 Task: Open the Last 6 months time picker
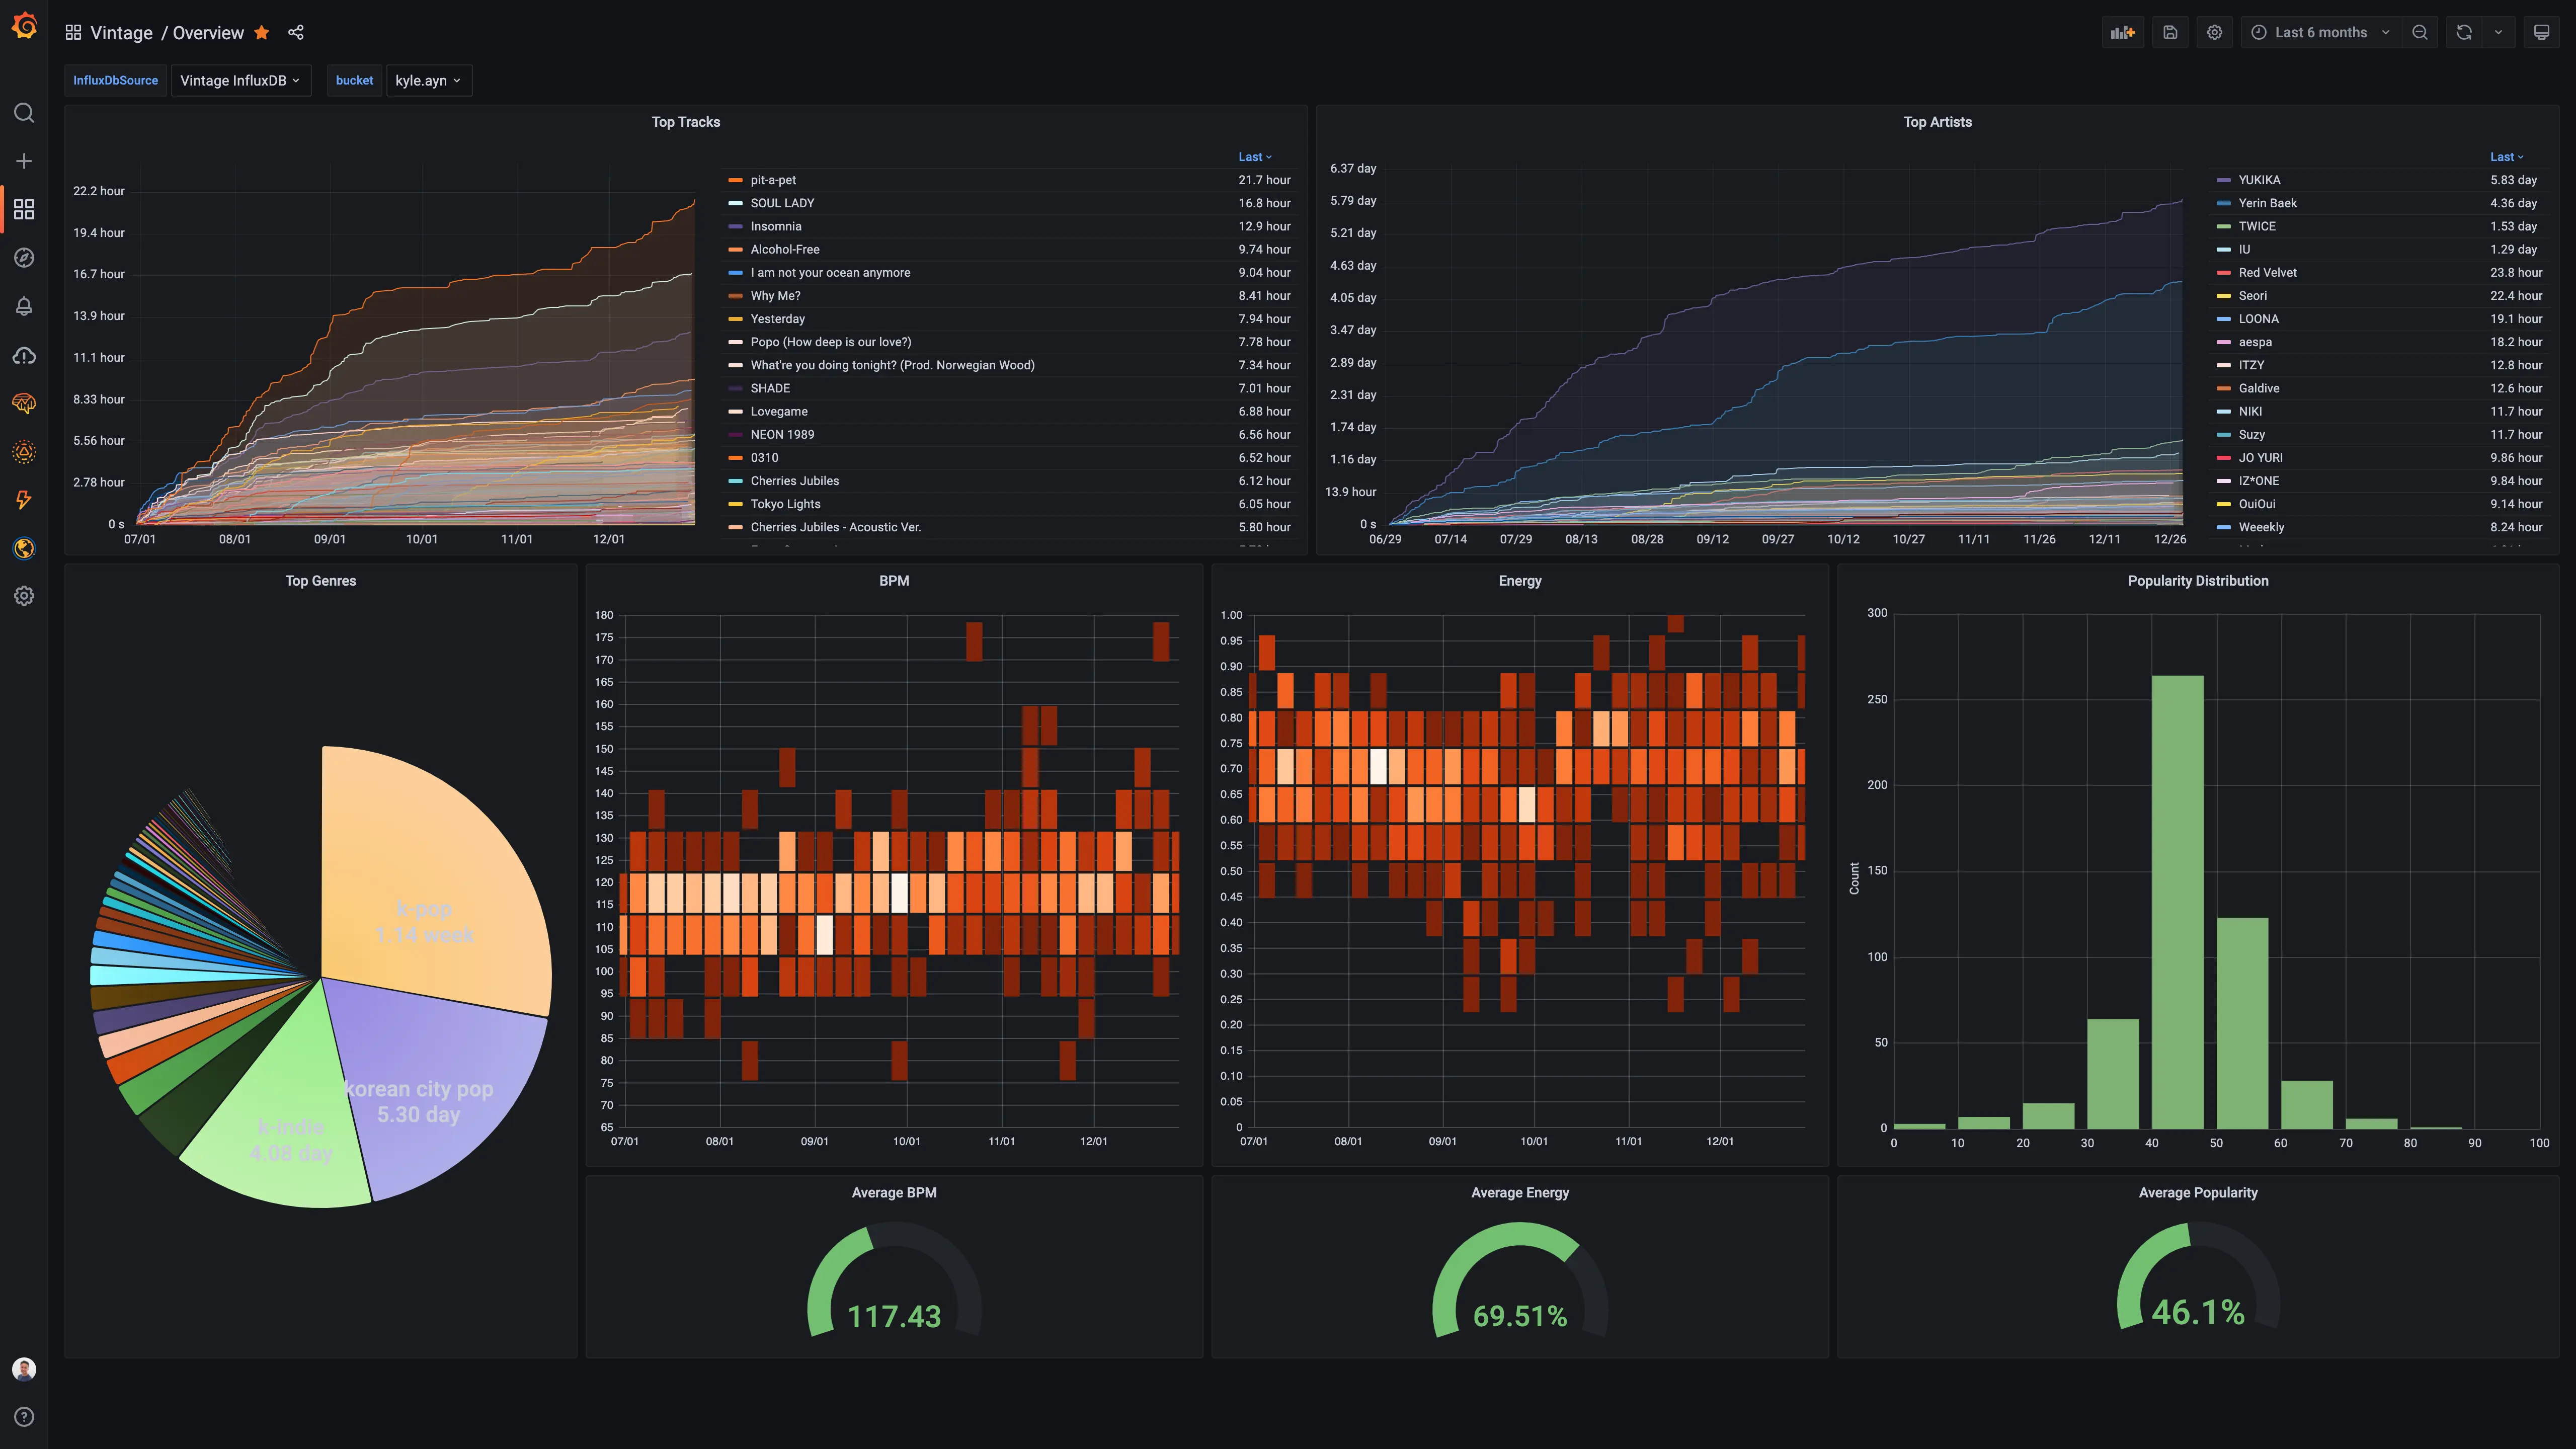pos(2320,32)
